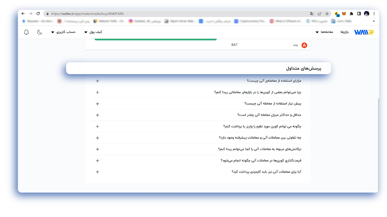
Task: Click the padlock icon in the address bar
Action: [47, 14]
